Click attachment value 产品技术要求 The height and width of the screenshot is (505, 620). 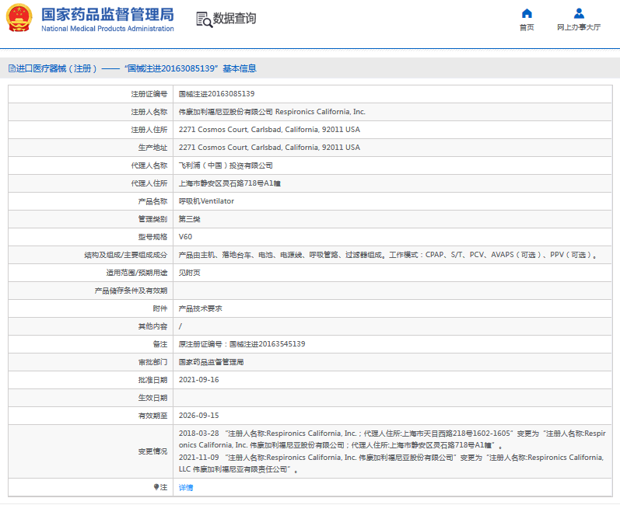click(x=201, y=308)
